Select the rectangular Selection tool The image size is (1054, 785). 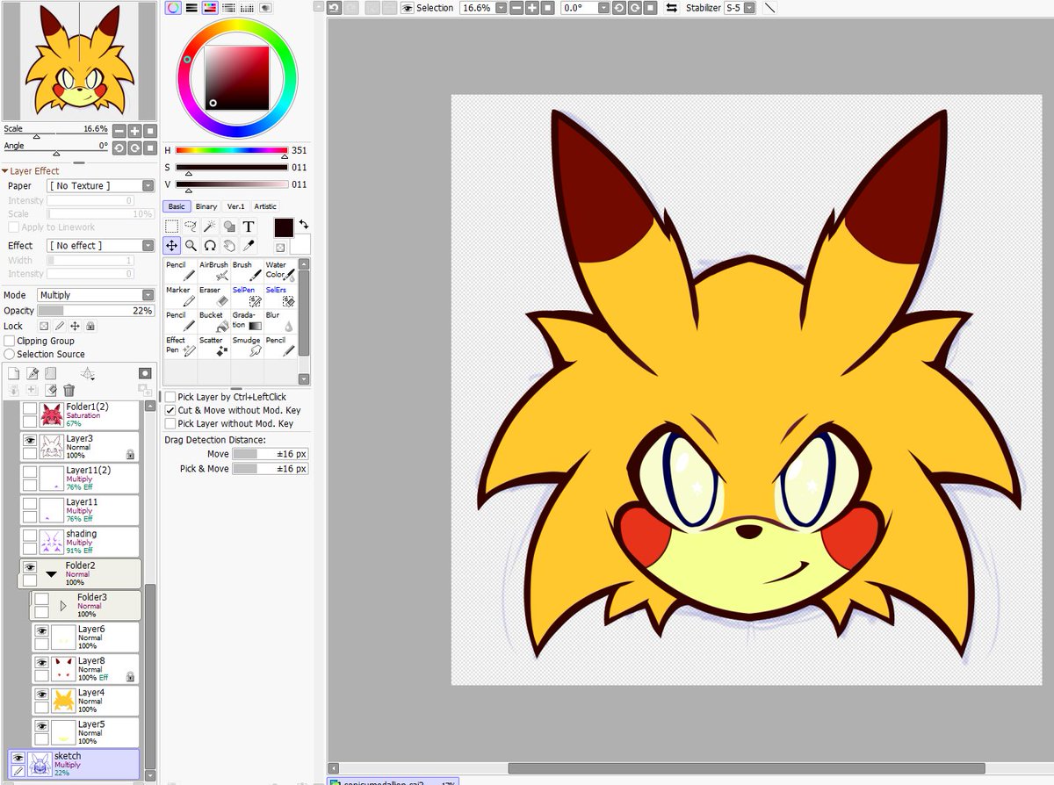(x=171, y=226)
